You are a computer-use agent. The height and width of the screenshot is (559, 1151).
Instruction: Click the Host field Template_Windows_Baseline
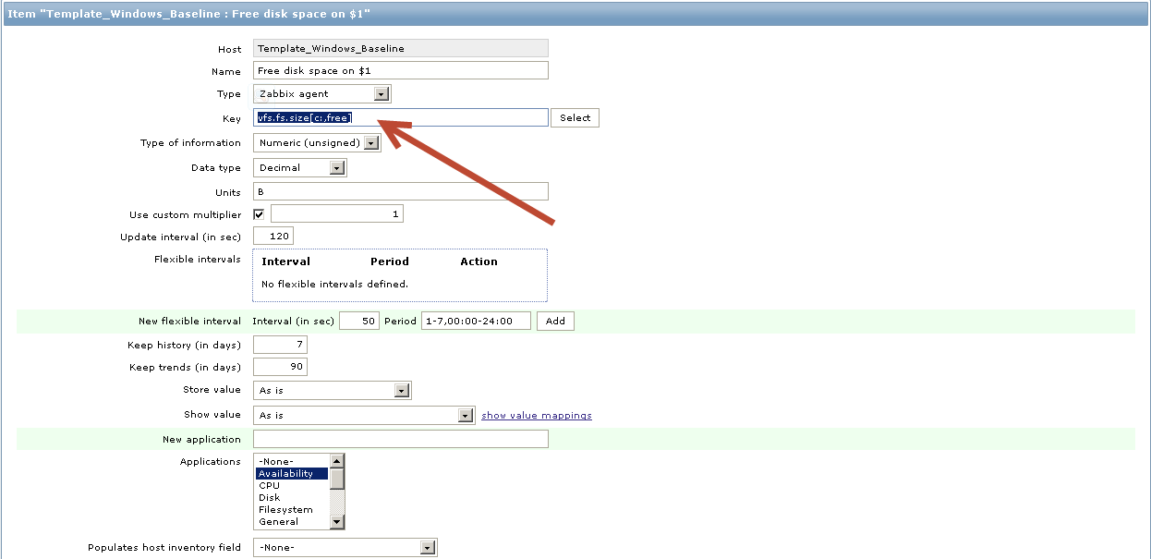[x=400, y=48]
